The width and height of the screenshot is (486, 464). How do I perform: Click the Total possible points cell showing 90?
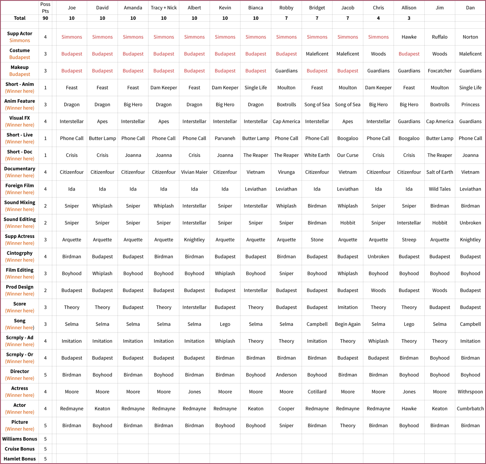point(45,18)
